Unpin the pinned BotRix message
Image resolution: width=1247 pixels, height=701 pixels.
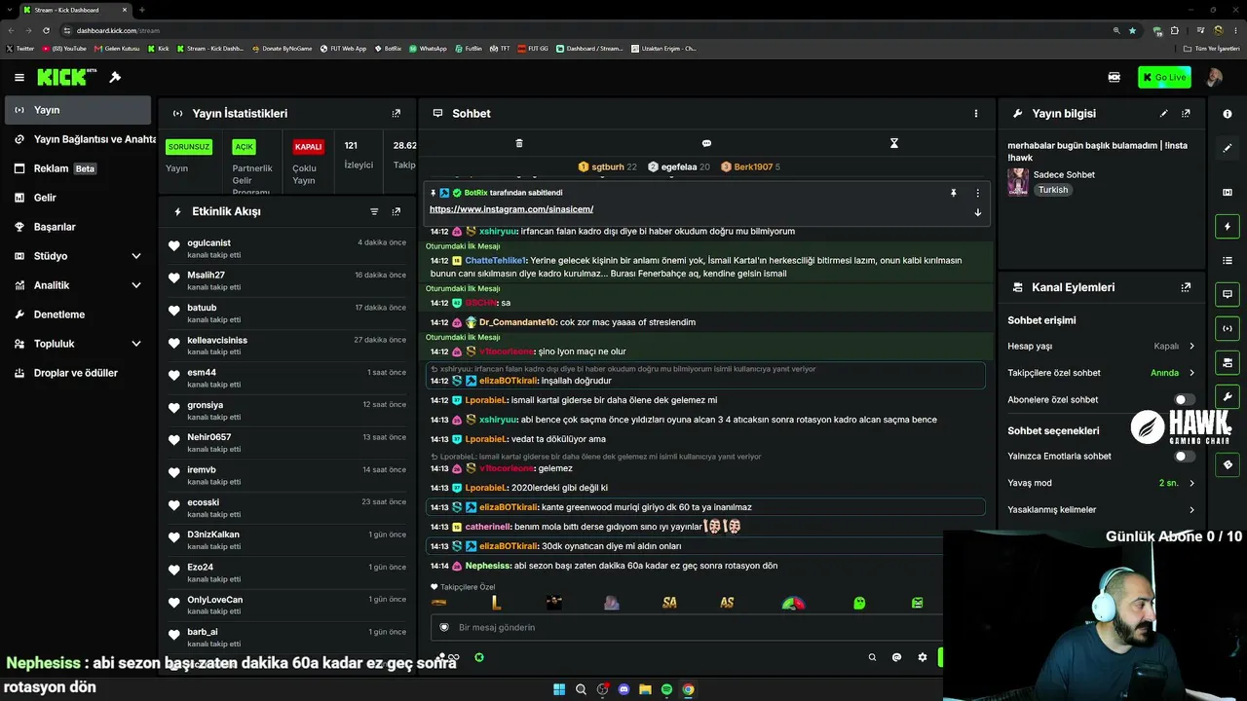point(954,193)
